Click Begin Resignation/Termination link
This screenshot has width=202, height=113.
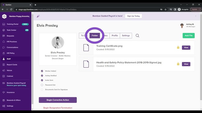coord(58,108)
